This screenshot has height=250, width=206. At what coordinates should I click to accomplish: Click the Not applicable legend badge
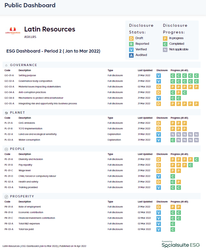point(165,49)
